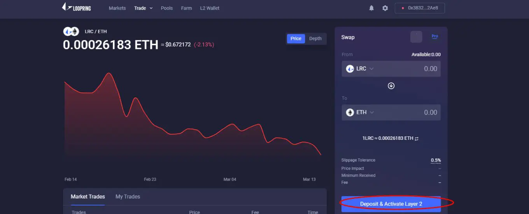Open the notifications bell
Screen dimensions: 529x214
click(x=371, y=8)
